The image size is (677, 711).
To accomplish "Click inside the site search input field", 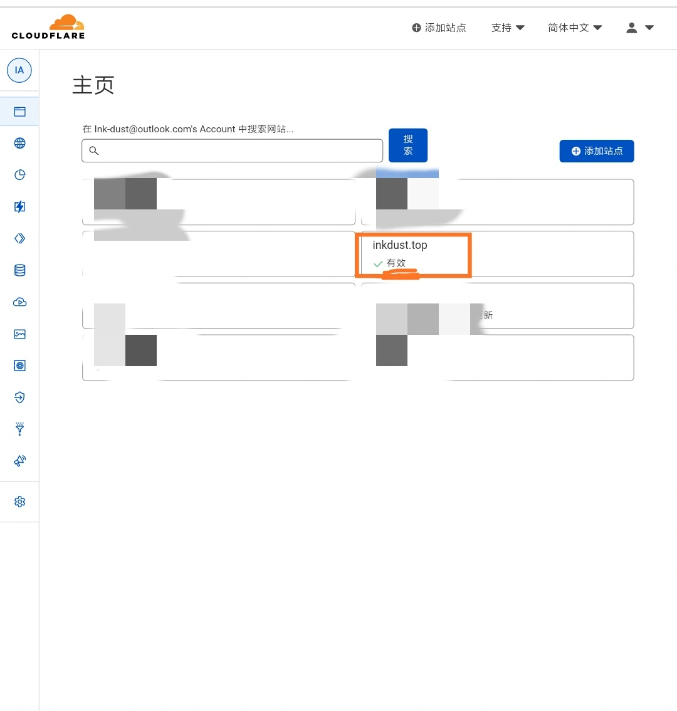I will tap(232, 150).
